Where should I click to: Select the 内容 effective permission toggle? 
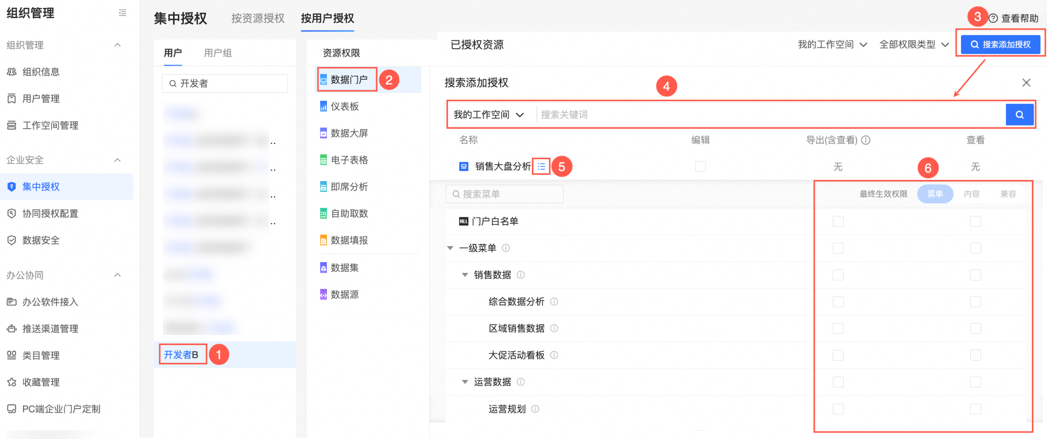pos(971,194)
